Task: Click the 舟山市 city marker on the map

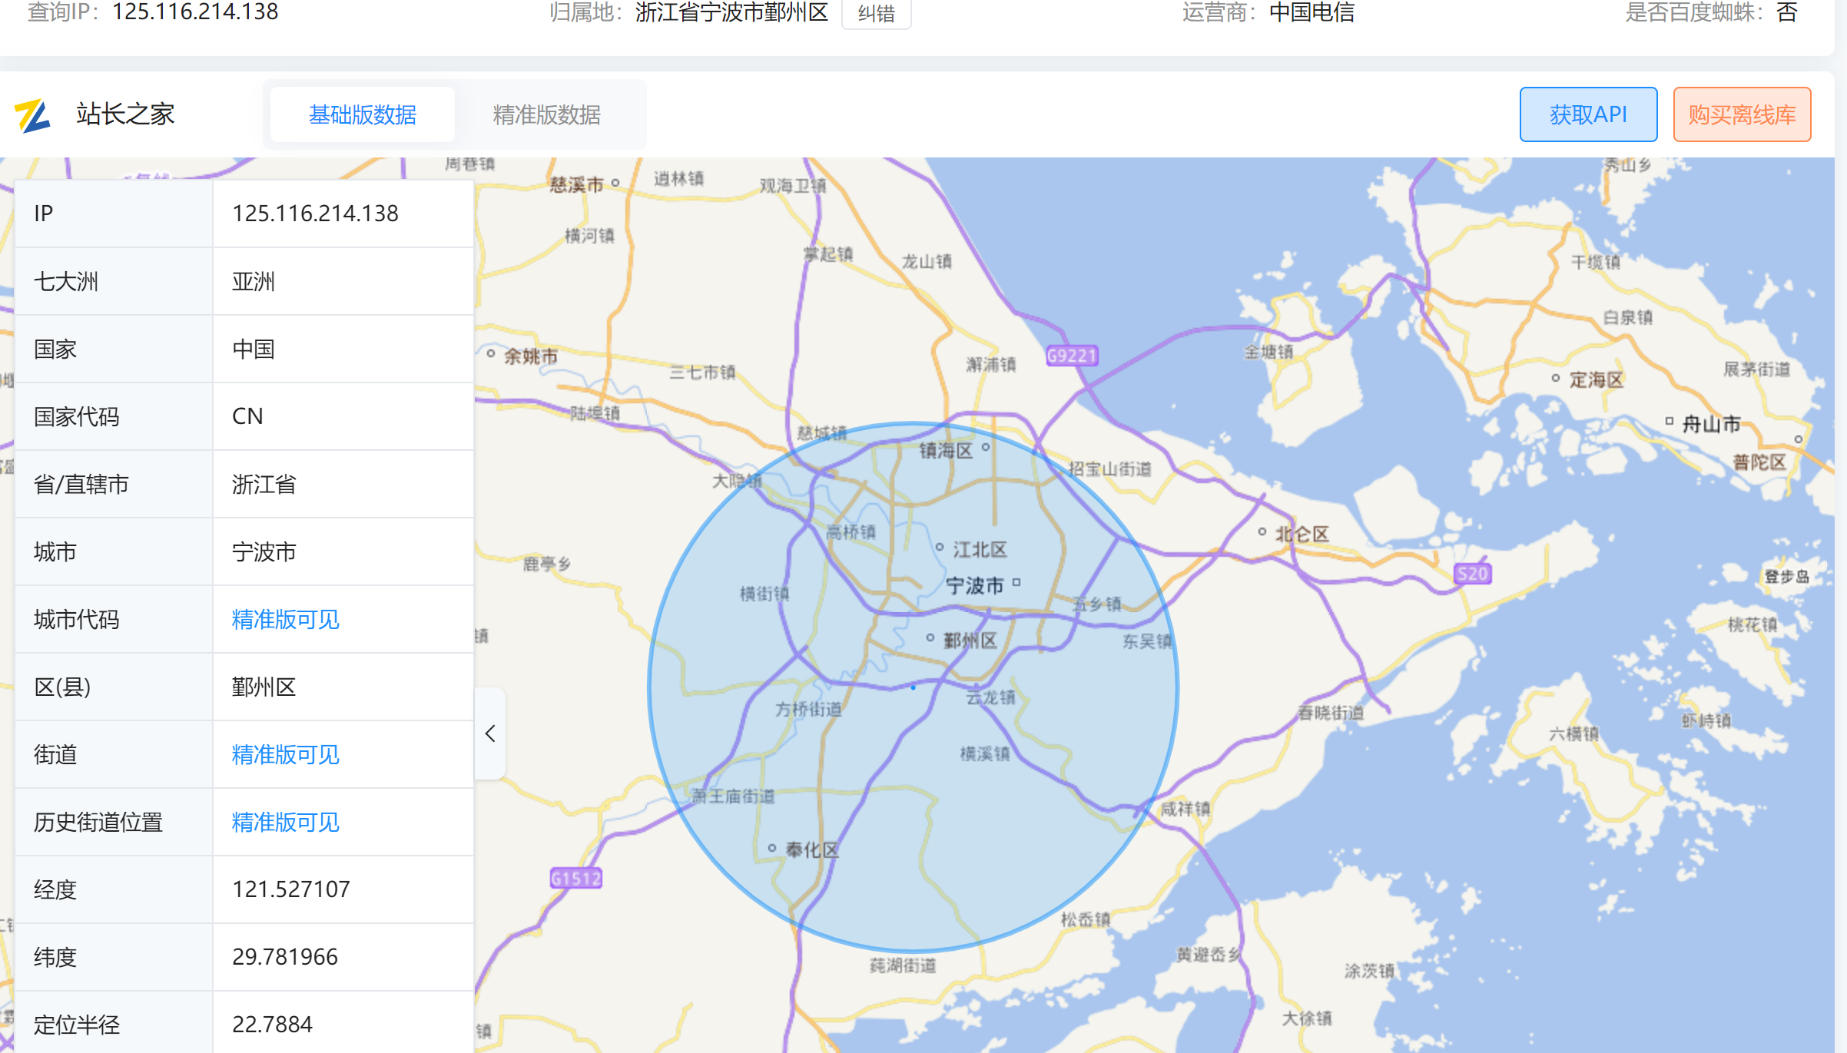Action: [1669, 422]
